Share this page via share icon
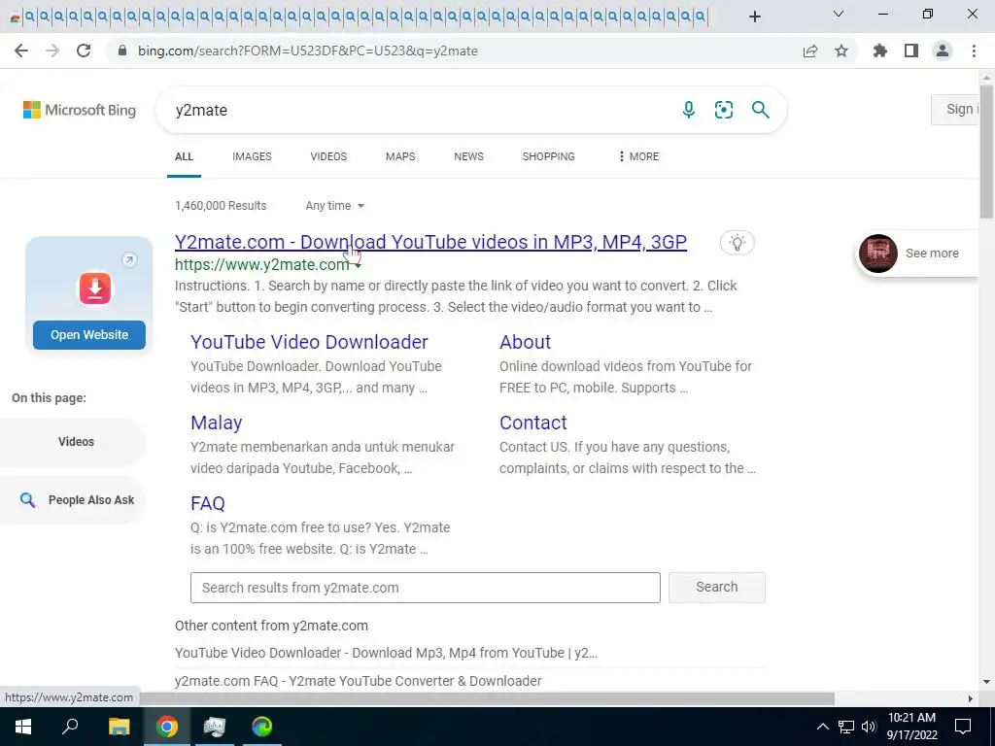The width and height of the screenshot is (995, 746). pos(810,51)
